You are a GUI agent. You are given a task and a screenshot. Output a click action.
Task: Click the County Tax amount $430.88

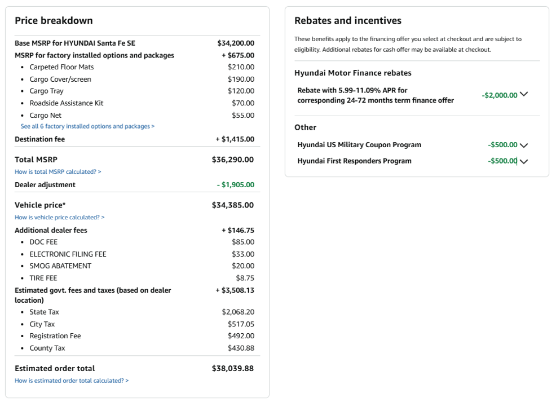click(x=241, y=348)
